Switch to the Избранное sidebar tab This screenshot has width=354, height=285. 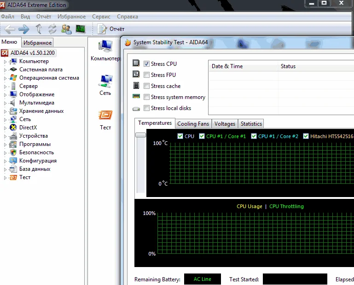coord(37,43)
